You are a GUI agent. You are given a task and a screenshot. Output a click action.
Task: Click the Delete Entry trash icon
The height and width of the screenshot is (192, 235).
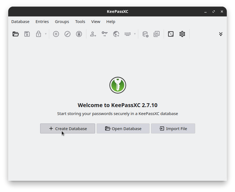tap(79, 34)
